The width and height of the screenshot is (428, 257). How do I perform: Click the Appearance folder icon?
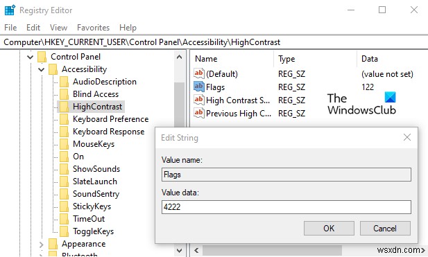coord(53,244)
